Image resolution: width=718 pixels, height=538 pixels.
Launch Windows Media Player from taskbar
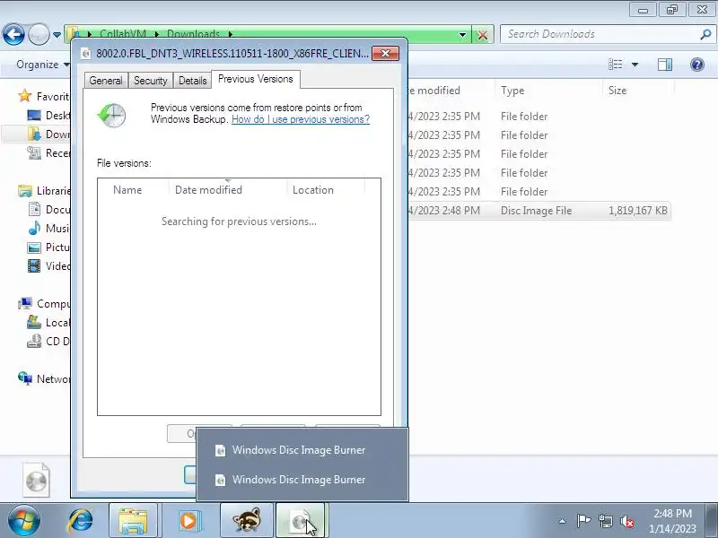pyautogui.click(x=188, y=521)
